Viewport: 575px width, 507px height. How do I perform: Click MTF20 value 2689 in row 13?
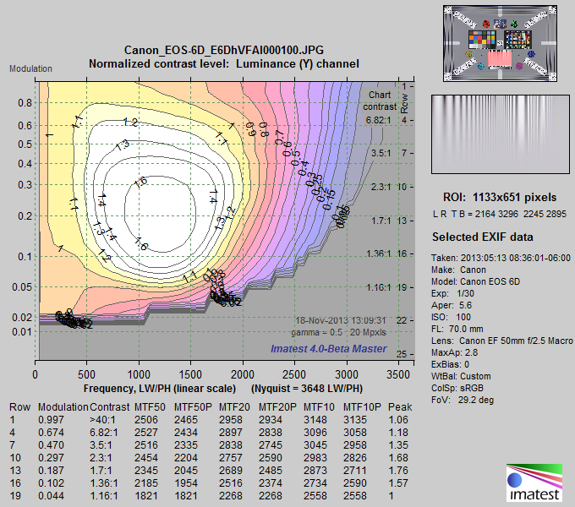pos(231,471)
